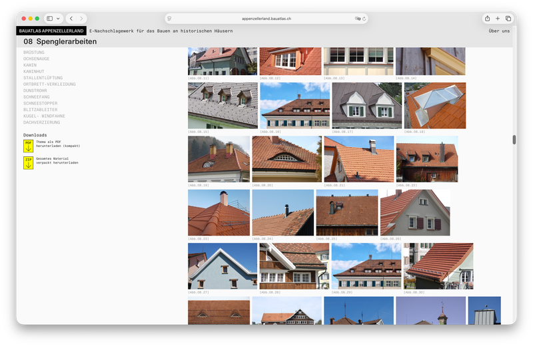Open thumbnail Abb.08.11 green house
Screen dimensions: 533x346
pyautogui.click(x=223, y=61)
